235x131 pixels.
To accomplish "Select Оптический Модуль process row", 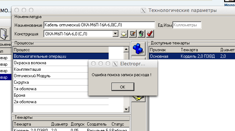I will [x=51, y=76].
